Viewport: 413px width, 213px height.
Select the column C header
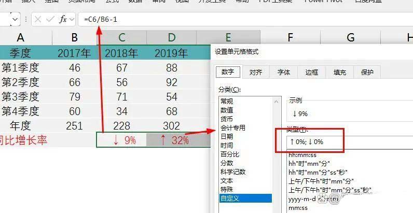pos(121,37)
